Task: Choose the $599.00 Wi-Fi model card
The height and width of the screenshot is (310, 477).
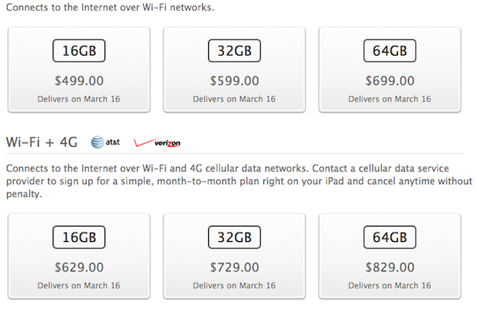Action: (x=234, y=70)
